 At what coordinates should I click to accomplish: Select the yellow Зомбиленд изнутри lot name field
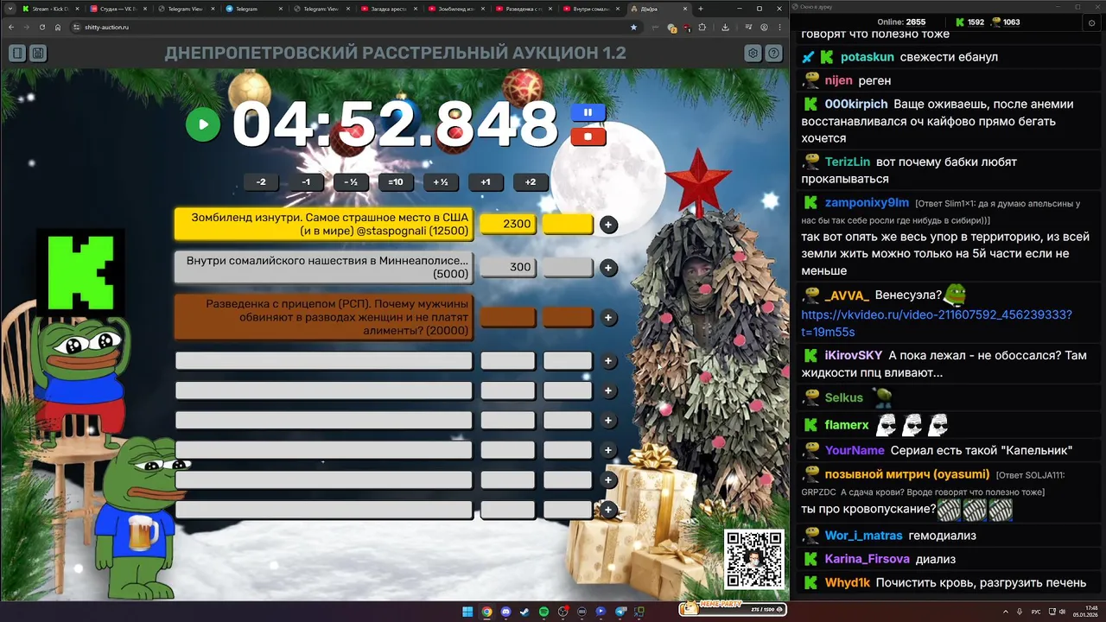tap(324, 225)
